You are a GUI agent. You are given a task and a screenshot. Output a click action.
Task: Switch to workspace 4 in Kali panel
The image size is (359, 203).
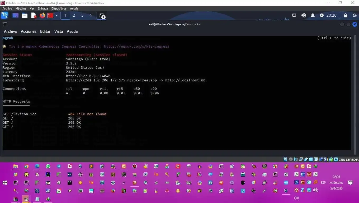[x=91, y=15]
